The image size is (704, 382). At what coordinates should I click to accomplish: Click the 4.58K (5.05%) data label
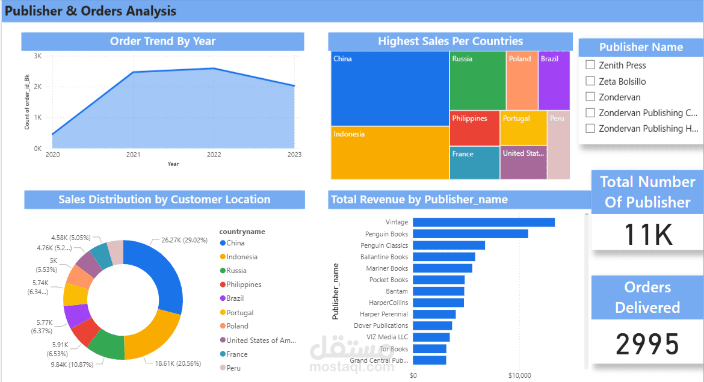pyautogui.click(x=70, y=238)
